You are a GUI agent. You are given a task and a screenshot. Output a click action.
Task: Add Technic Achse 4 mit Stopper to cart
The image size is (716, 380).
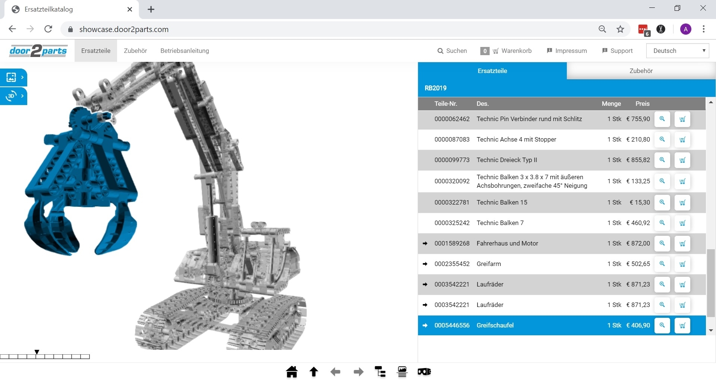[682, 139]
